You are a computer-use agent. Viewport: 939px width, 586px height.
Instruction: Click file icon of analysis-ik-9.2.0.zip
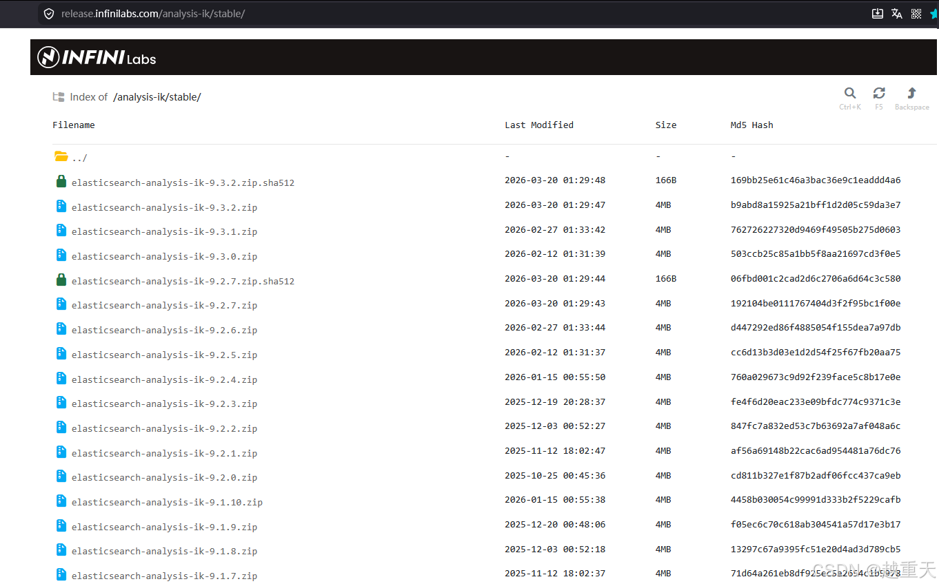[x=61, y=476]
